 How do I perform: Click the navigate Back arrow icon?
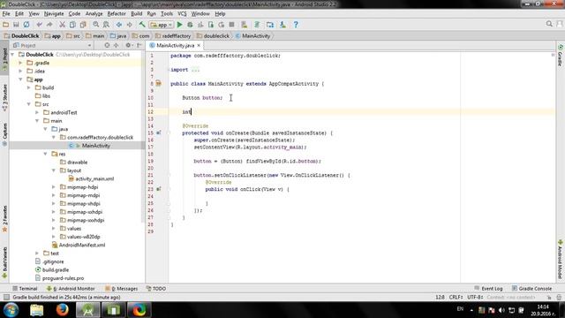119,25
